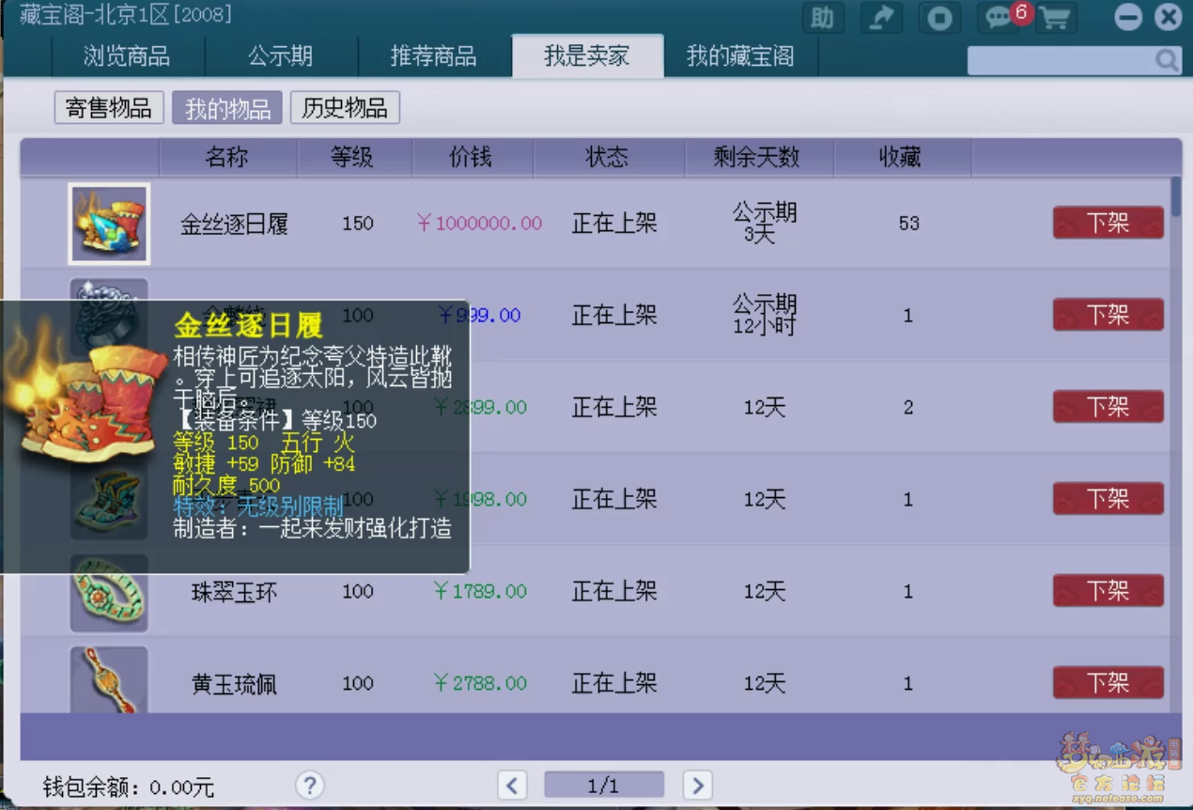This screenshot has height=810, width=1193.
Task: Switch to the 浏览商品 tab
Action: pos(127,56)
